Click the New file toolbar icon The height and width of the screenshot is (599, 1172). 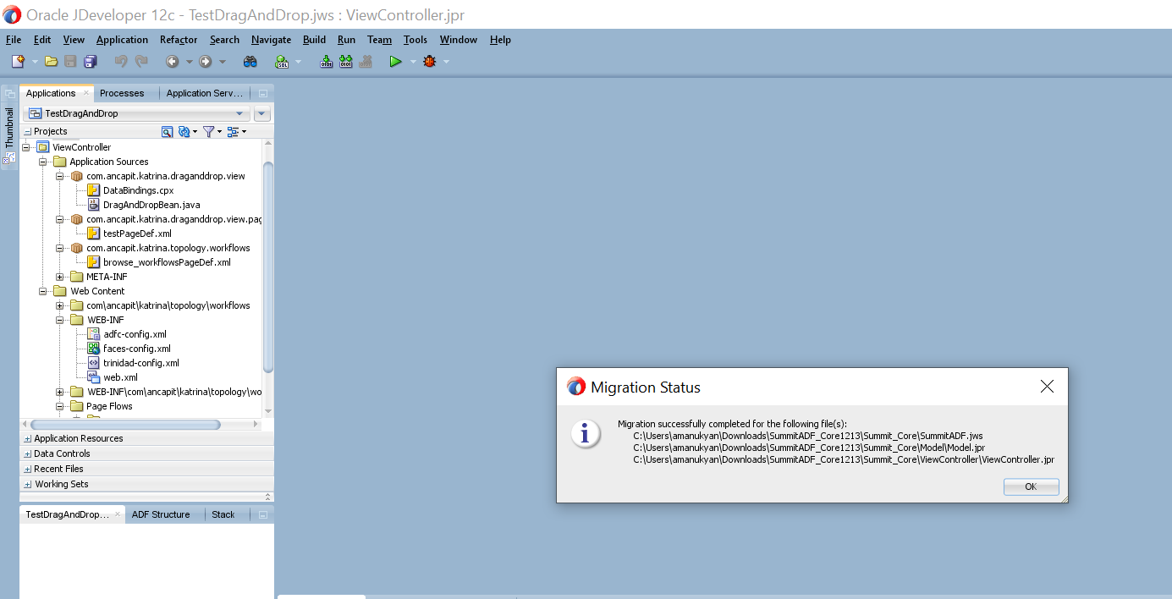[18, 61]
